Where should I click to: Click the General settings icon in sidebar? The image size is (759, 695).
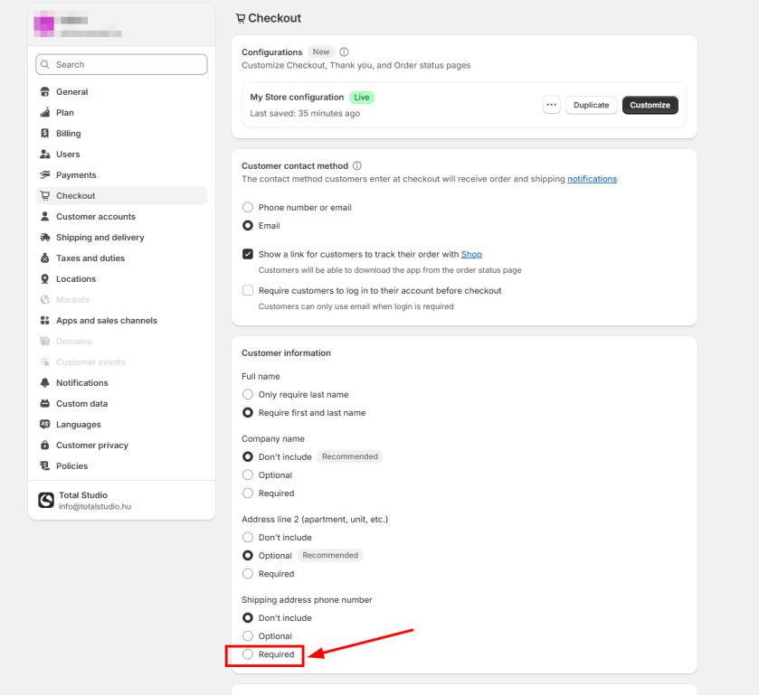[x=45, y=92]
